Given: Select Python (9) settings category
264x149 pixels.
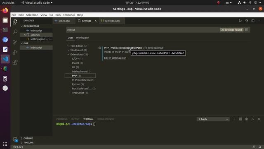Looking at the screenshot, I should point(78,84).
